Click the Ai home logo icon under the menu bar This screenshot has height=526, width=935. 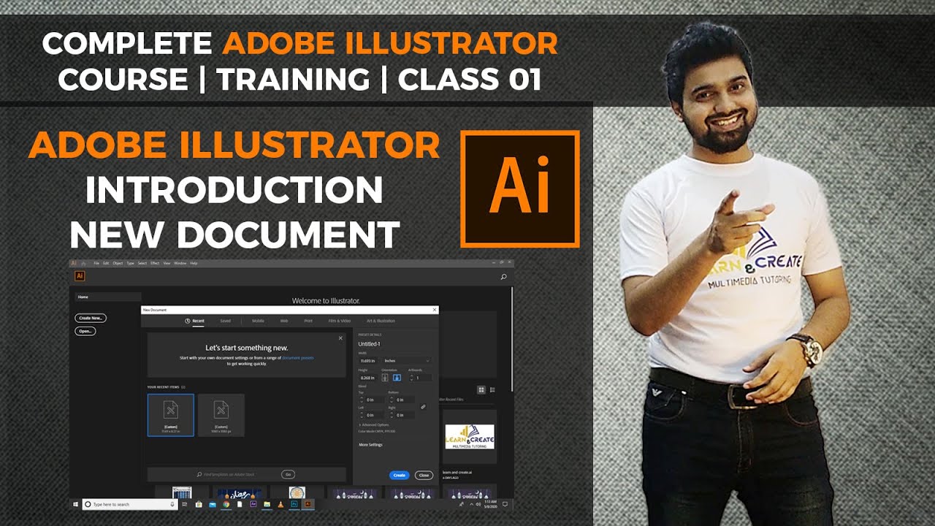pos(80,276)
